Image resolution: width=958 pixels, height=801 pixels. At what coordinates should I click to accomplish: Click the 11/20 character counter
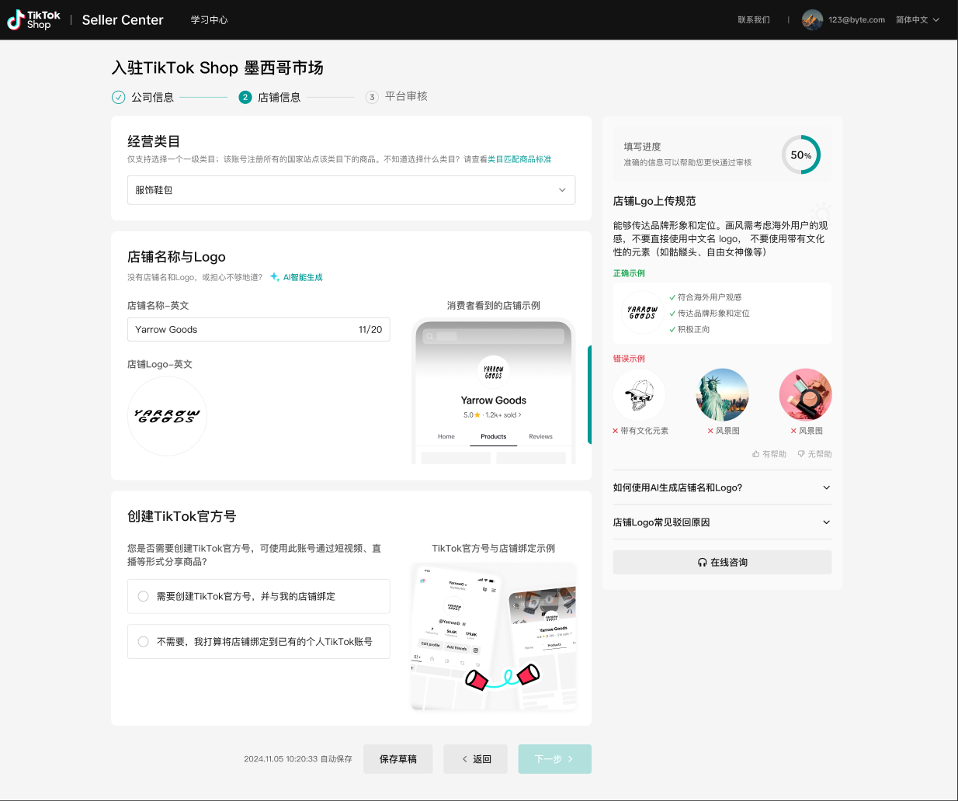coord(370,330)
